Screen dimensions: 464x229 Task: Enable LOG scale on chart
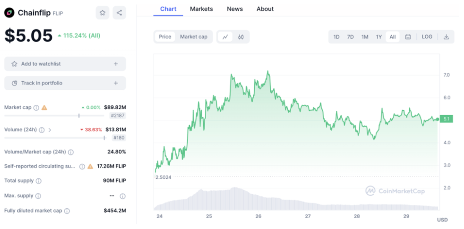[427, 37]
